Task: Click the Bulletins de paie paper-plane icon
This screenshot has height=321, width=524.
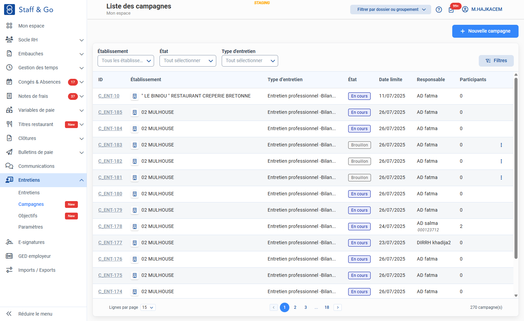Action: coord(9,152)
